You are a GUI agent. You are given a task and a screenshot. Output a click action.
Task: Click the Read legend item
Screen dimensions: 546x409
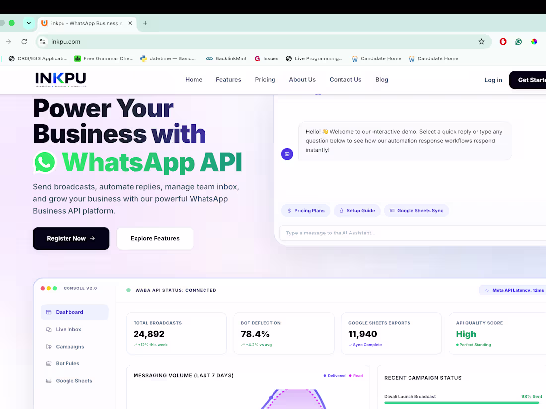tap(356, 376)
